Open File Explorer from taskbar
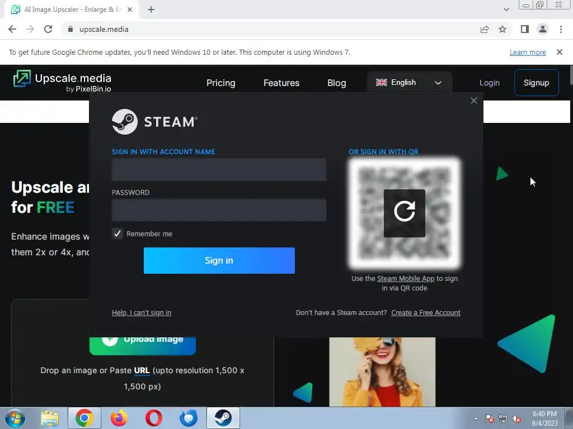Image resolution: width=573 pixels, height=429 pixels. (x=50, y=418)
